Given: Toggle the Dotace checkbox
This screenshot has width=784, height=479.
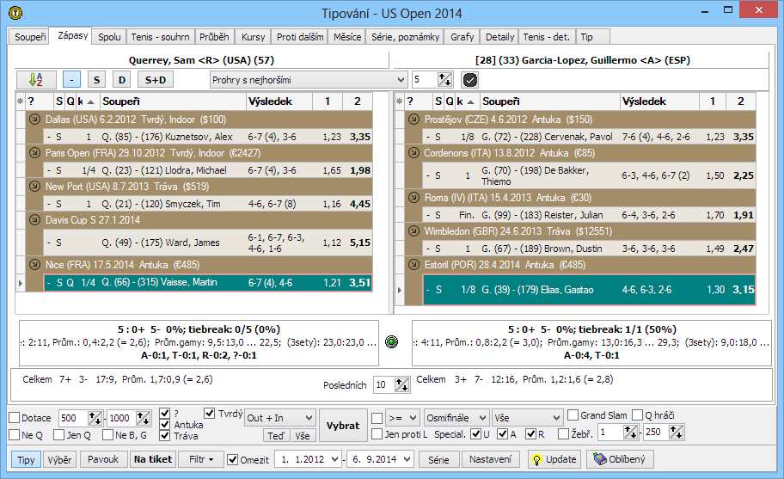Looking at the screenshot, I should click(14, 418).
